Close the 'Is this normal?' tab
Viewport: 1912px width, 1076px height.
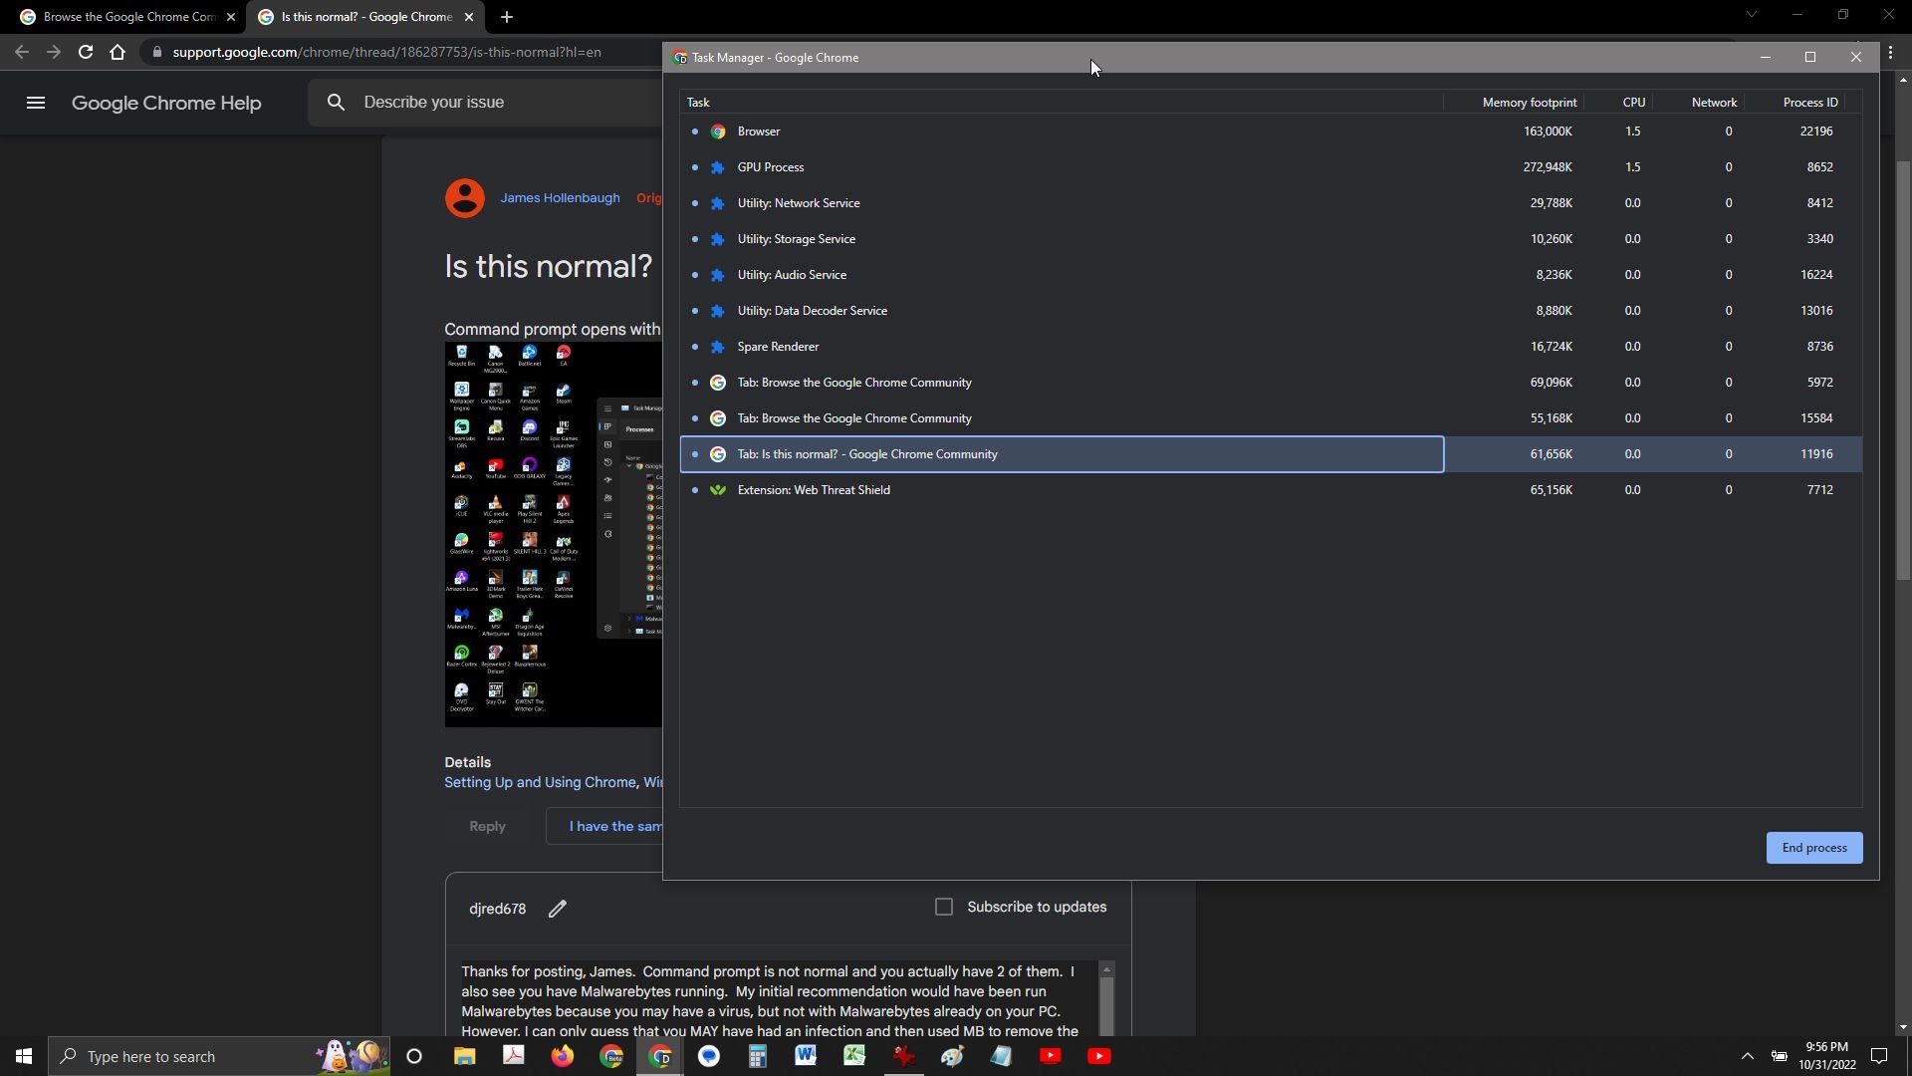click(x=469, y=17)
